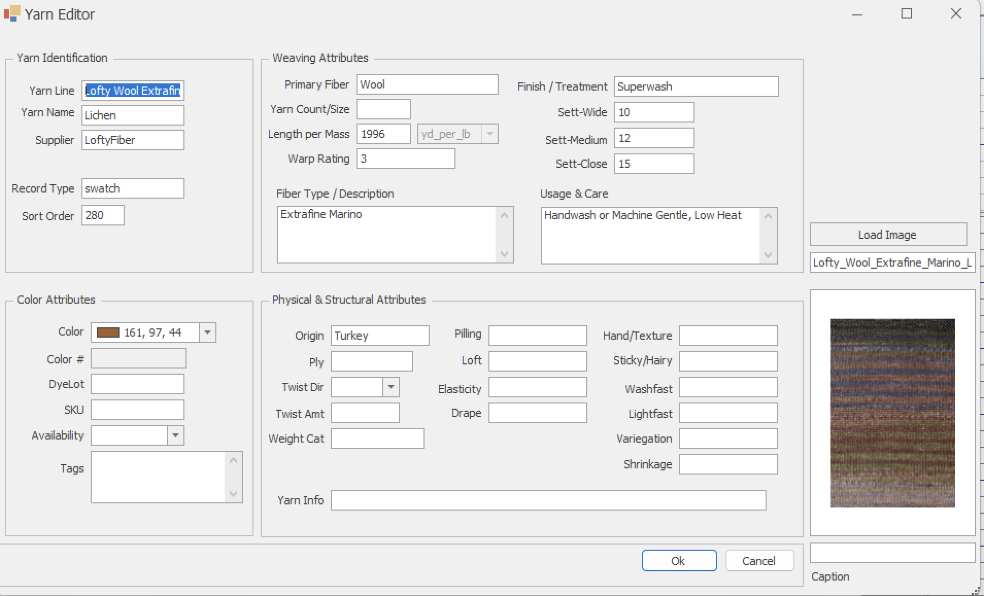Click the brown color swatch
Image resolution: width=984 pixels, height=596 pixels.
click(108, 332)
